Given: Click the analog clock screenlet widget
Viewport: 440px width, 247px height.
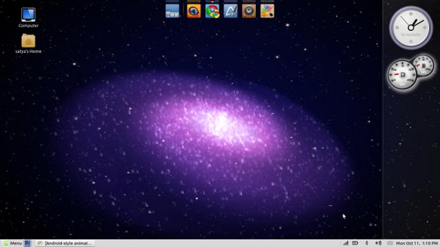Looking at the screenshot, I should [411, 27].
